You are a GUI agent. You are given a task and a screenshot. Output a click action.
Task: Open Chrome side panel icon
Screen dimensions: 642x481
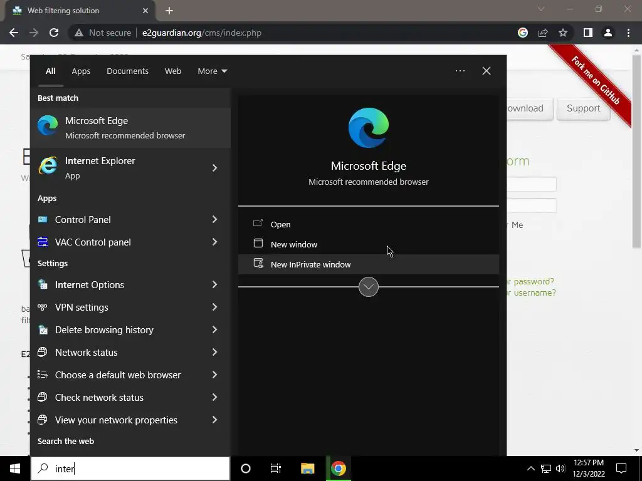coord(588,33)
